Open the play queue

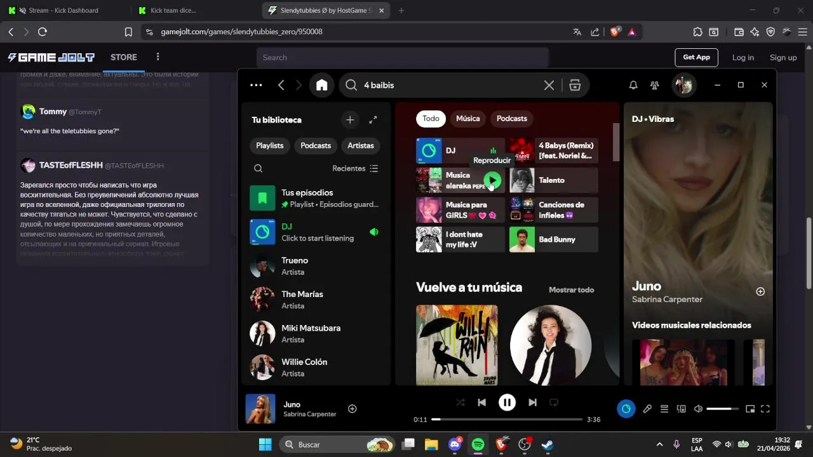coord(664,409)
